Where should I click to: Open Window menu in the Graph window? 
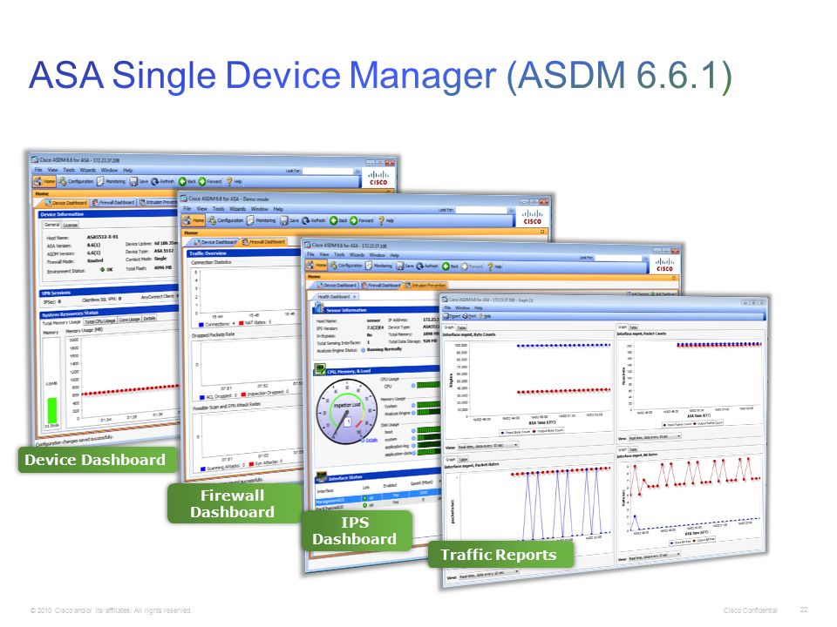tap(462, 307)
